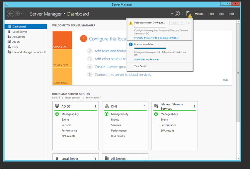Click AD DS Manageability green status icon
The width and height of the screenshot is (250, 169).
[57, 114]
